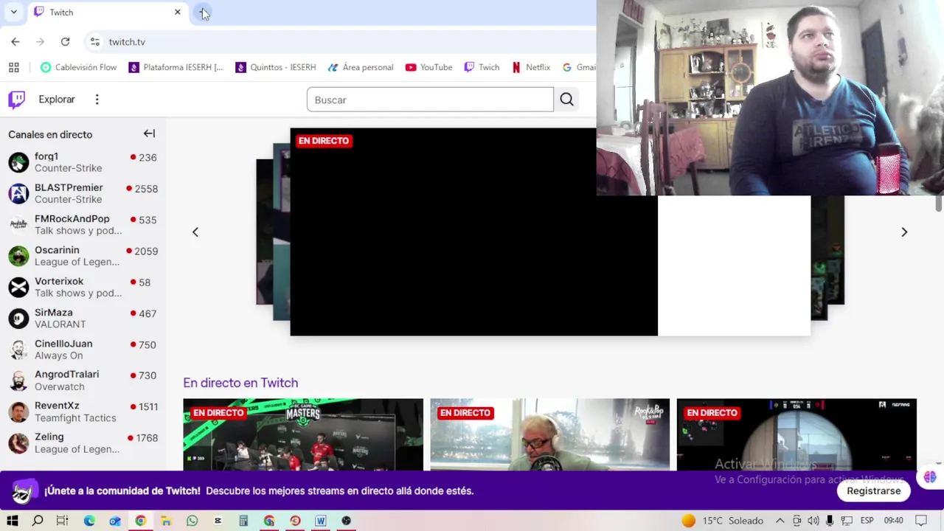Go to next carousel stream

pyautogui.click(x=904, y=232)
